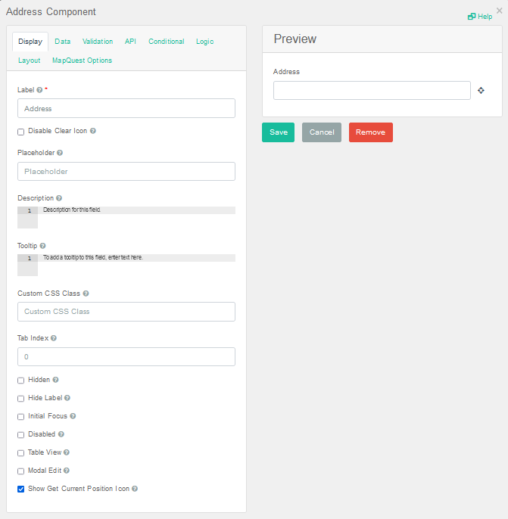Toggle the Disable Clear Icon checkbox
Viewport: 508px width, 519px height.
[21, 132]
